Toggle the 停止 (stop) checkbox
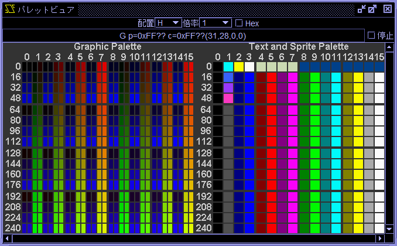The height and width of the screenshot is (246, 397). click(x=371, y=36)
